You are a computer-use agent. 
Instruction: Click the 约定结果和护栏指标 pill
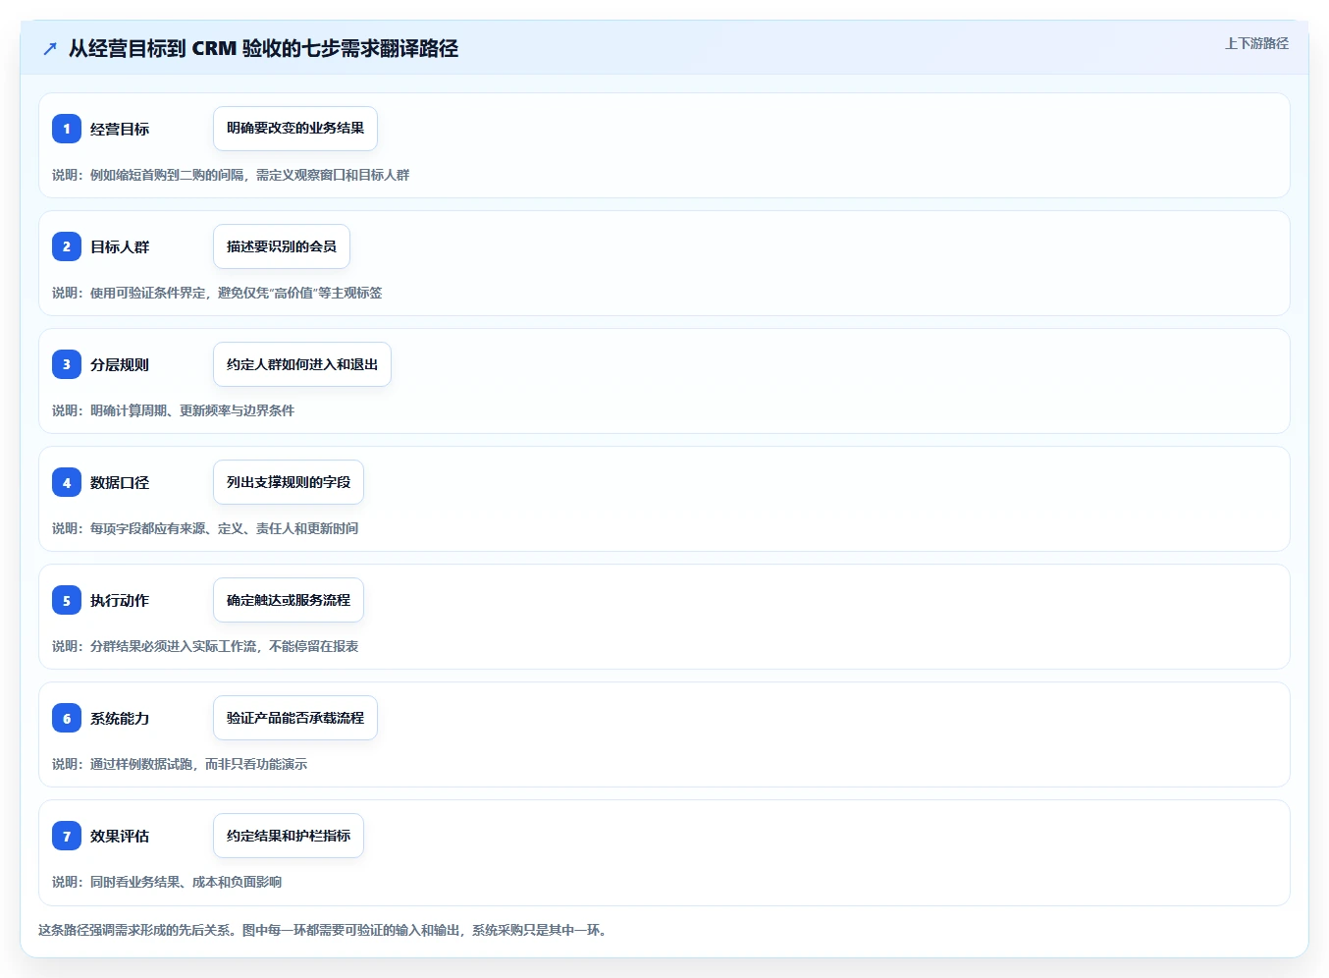click(289, 836)
